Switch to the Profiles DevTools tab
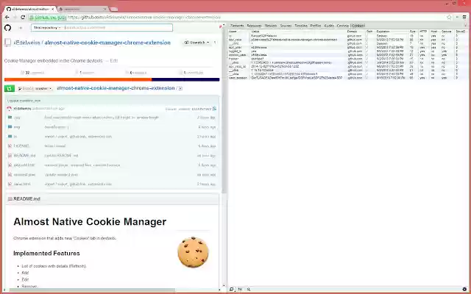Screen dimensions: 471x294 pyautogui.click(x=316, y=26)
